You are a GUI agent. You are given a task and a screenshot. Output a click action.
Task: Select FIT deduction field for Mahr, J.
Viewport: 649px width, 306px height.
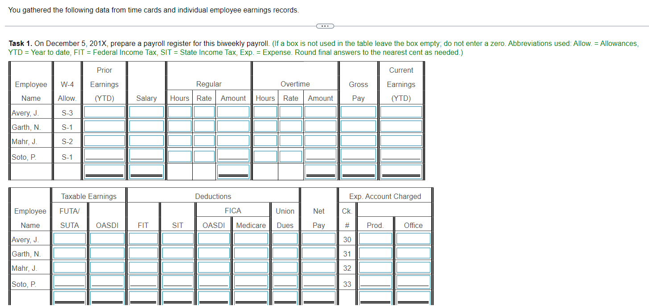[x=143, y=267]
